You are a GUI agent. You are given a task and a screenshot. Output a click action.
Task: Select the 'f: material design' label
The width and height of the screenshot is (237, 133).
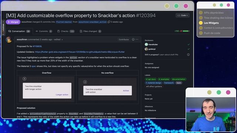153,83
